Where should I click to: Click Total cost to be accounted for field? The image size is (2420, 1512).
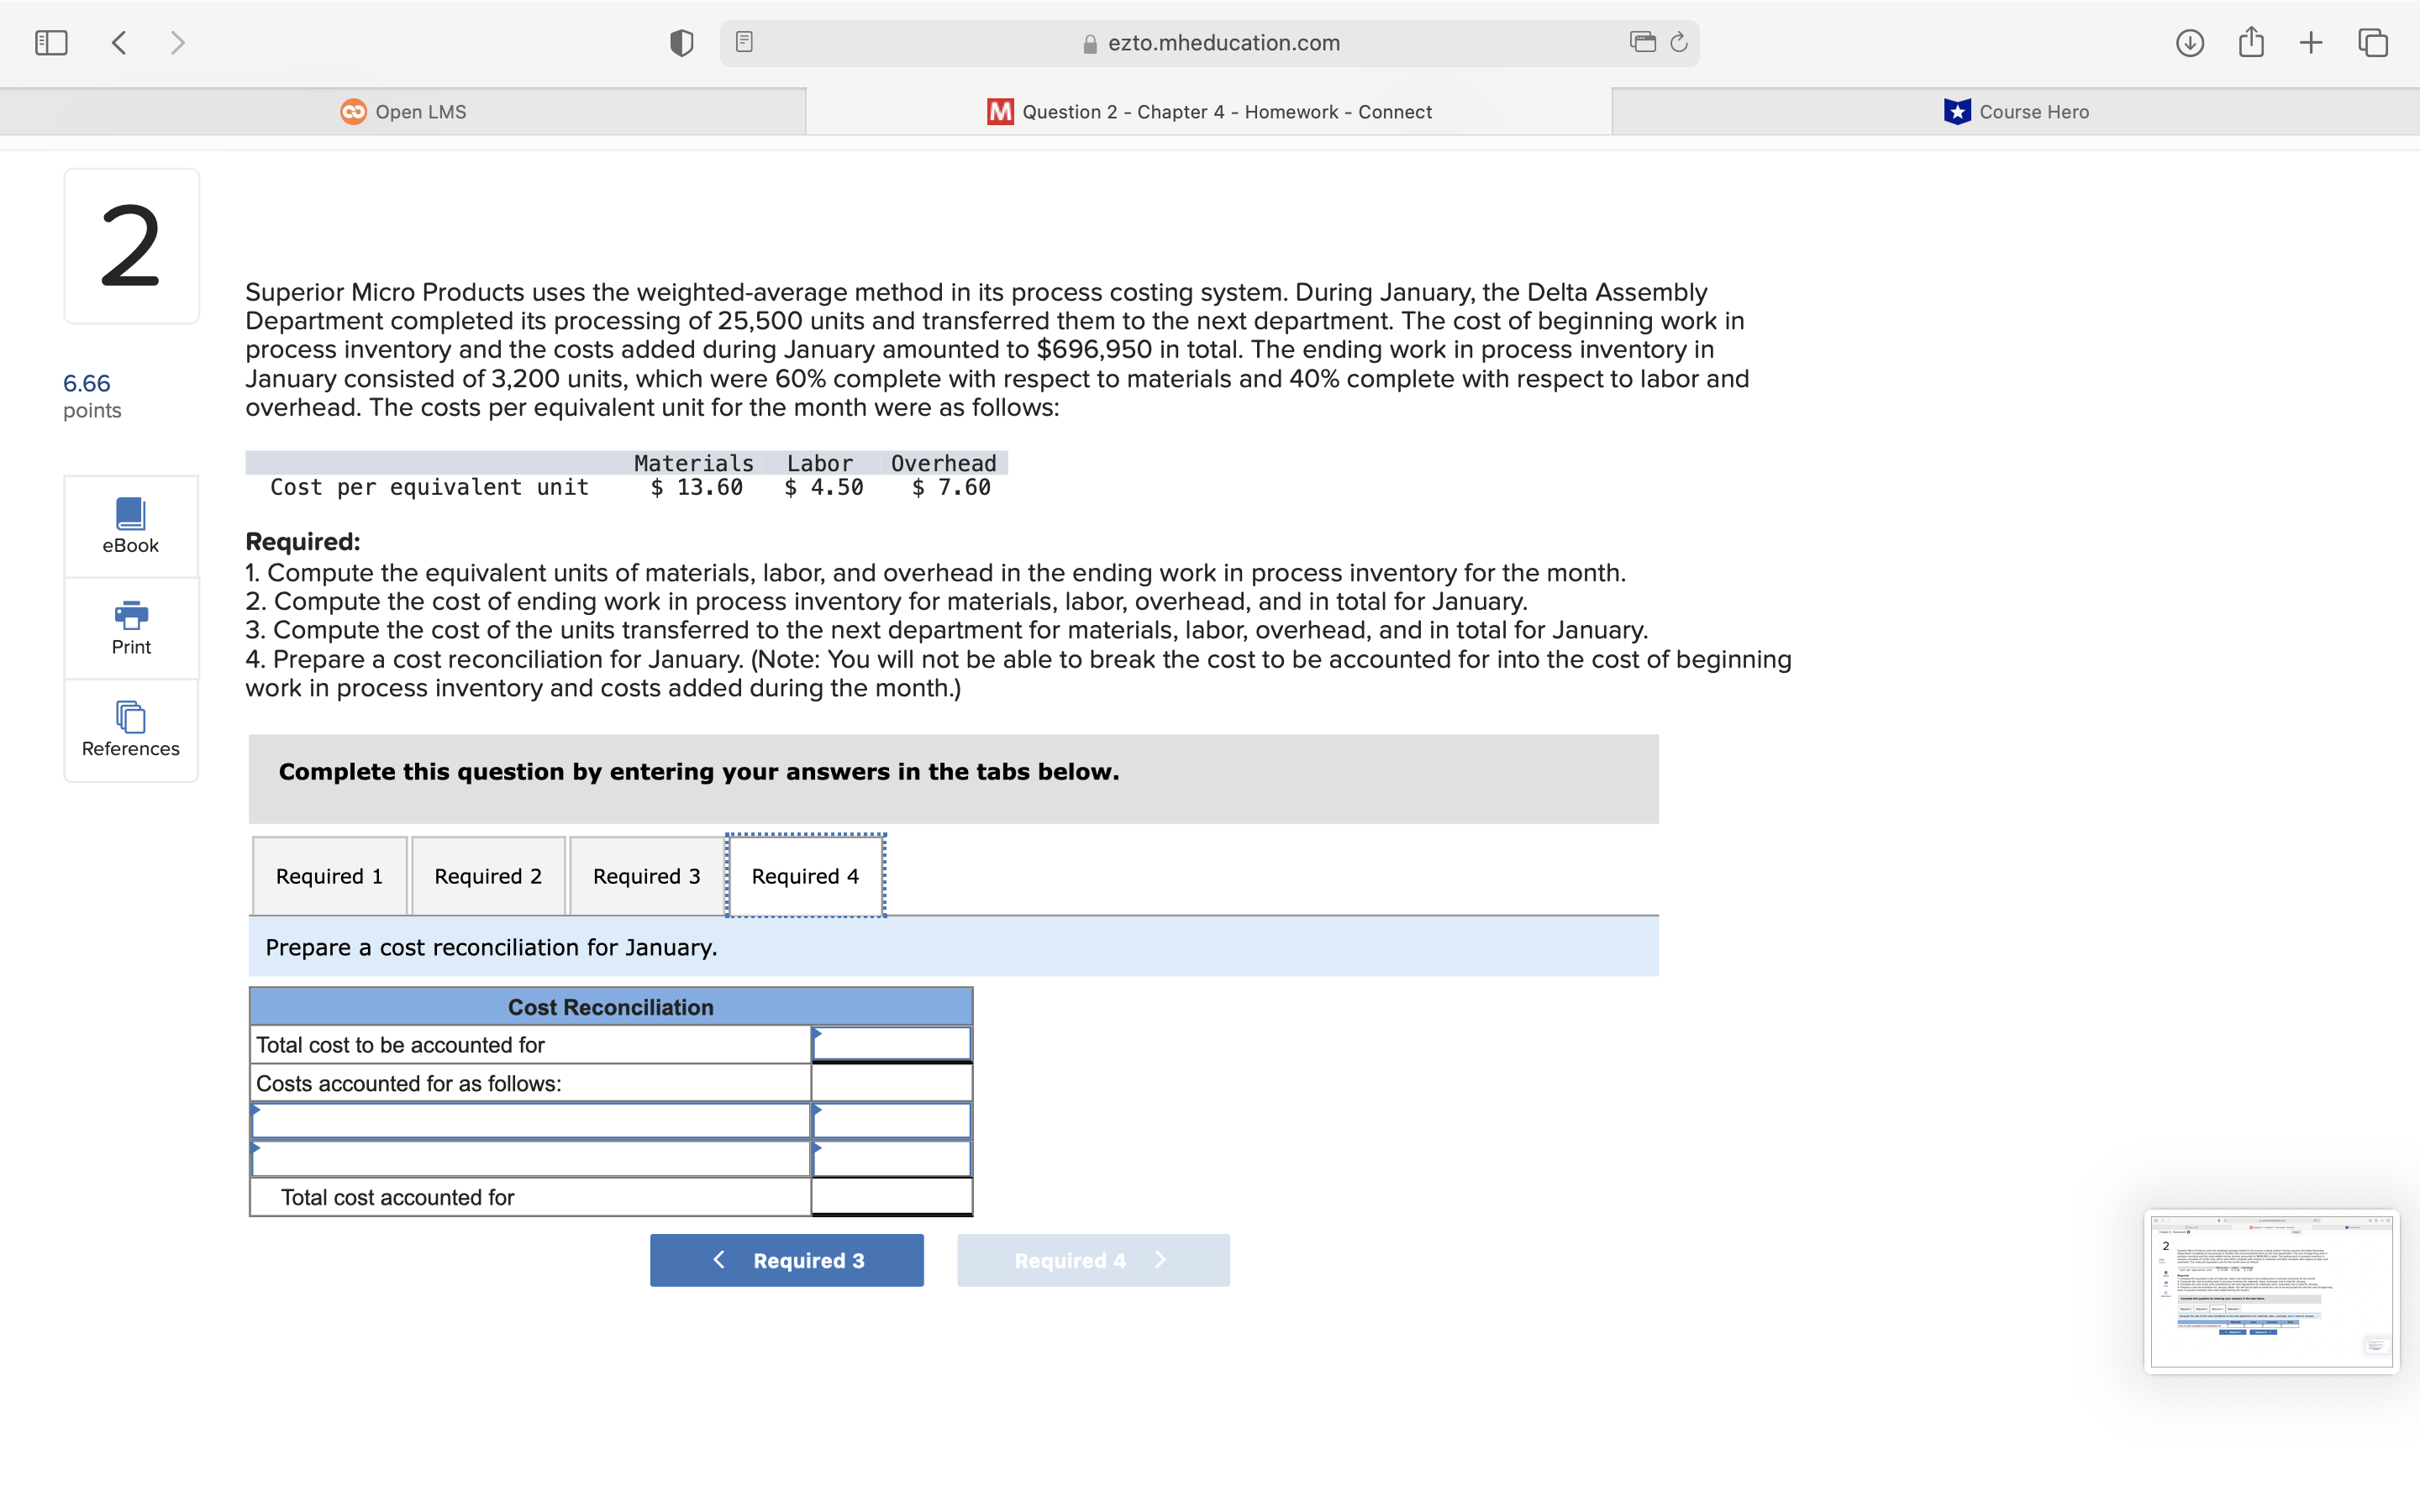point(891,1045)
